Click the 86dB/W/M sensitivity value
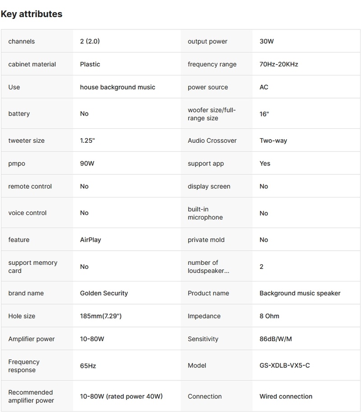Screen dimensions: 361x417 tap(275, 339)
